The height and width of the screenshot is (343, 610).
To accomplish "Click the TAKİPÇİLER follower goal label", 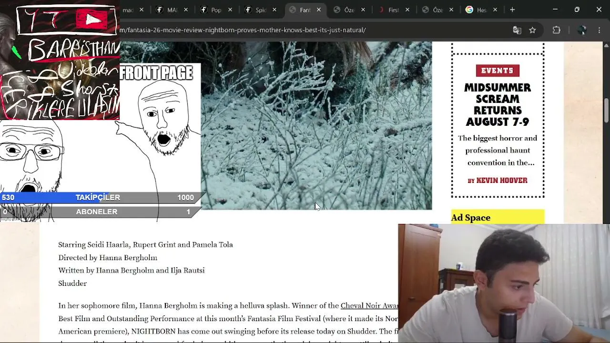I will click(98, 197).
